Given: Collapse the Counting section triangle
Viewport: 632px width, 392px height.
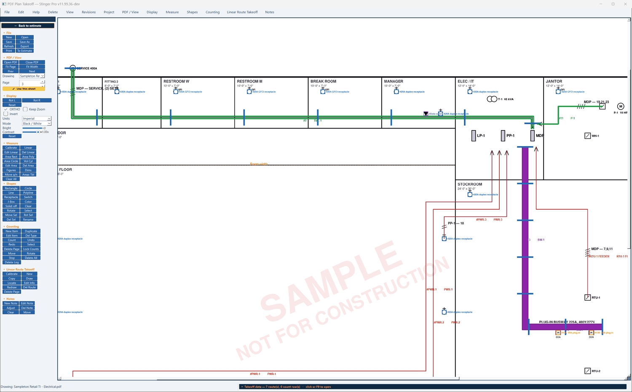Looking at the screenshot, I should (4, 227).
